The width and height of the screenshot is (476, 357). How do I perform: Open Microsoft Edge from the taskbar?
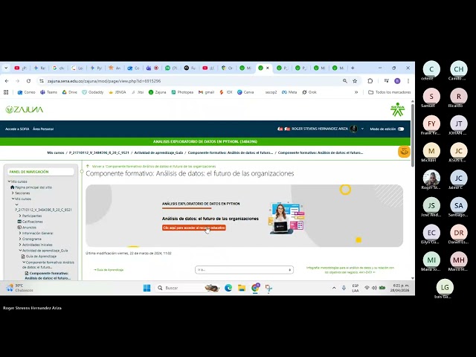(x=228, y=288)
